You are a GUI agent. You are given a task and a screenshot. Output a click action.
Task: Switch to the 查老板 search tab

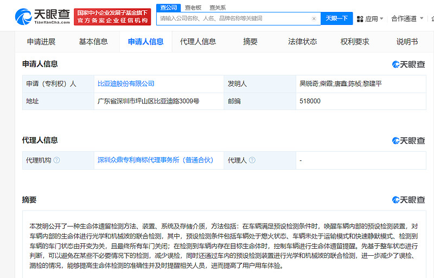click(193, 8)
